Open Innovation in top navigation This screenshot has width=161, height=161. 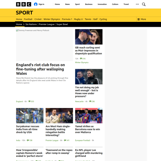[x=102, y=4]
